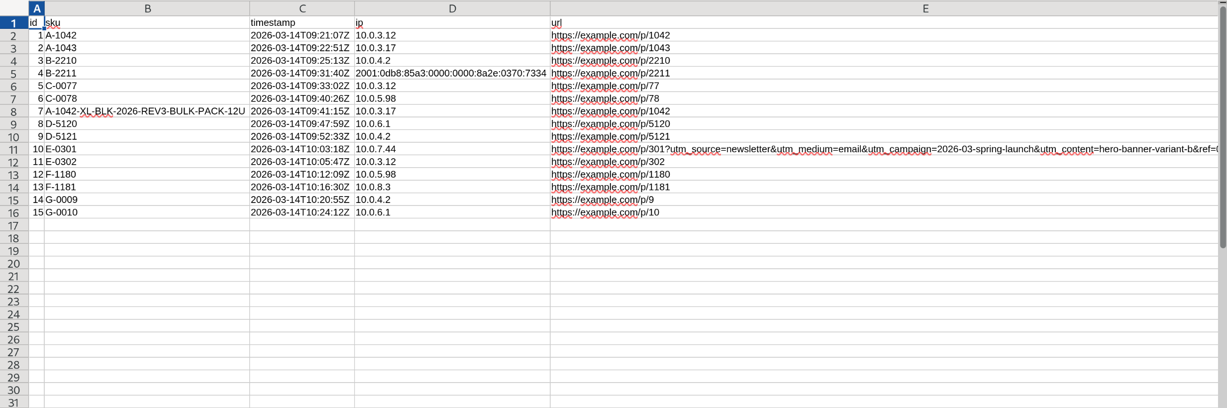This screenshot has width=1227, height=408.
Task: Select column B header
Action: (x=147, y=8)
